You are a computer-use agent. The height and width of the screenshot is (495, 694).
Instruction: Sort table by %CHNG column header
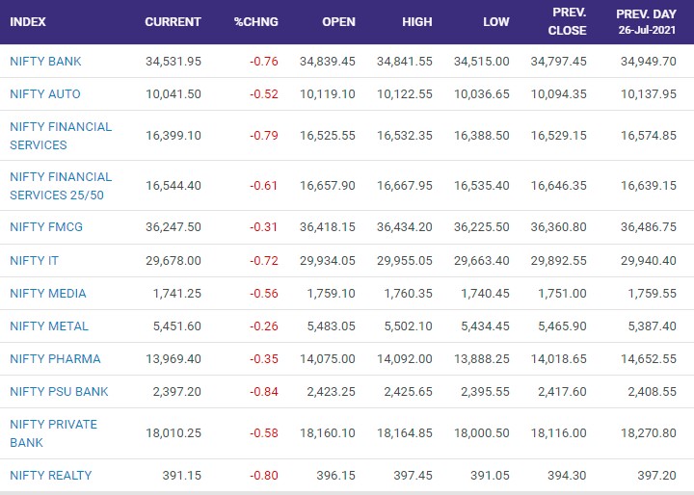click(x=255, y=22)
